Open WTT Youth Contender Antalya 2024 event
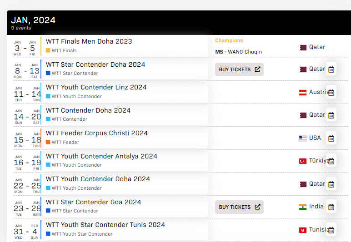Viewport: 351px width, 242px height. (101, 156)
